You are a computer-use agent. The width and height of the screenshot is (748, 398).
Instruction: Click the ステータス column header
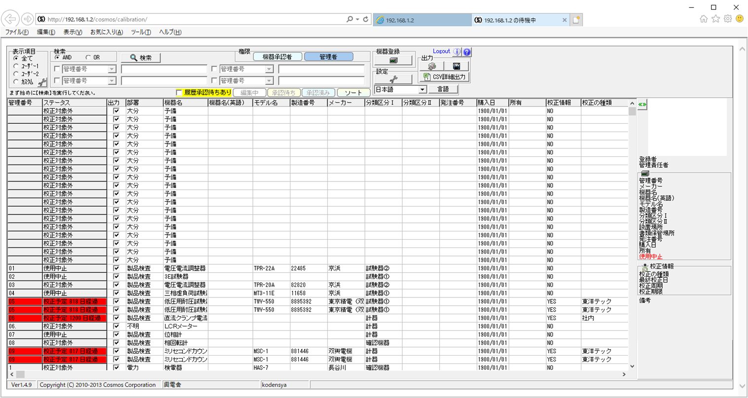pyautogui.click(x=74, y=103)
